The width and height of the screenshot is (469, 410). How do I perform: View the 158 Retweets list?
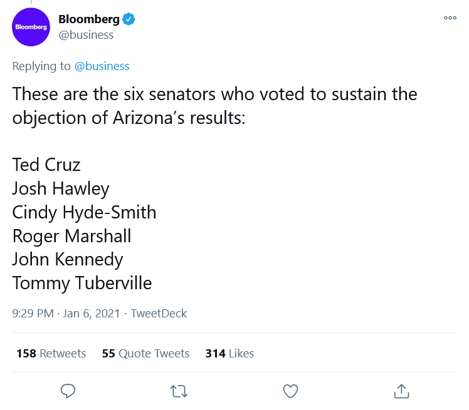click(x=51, y=353)
